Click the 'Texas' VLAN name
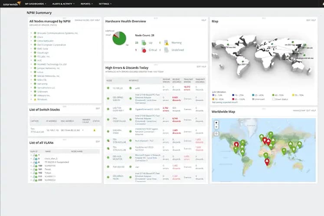Viewport: 324px width, 216px height. point(48,169)
